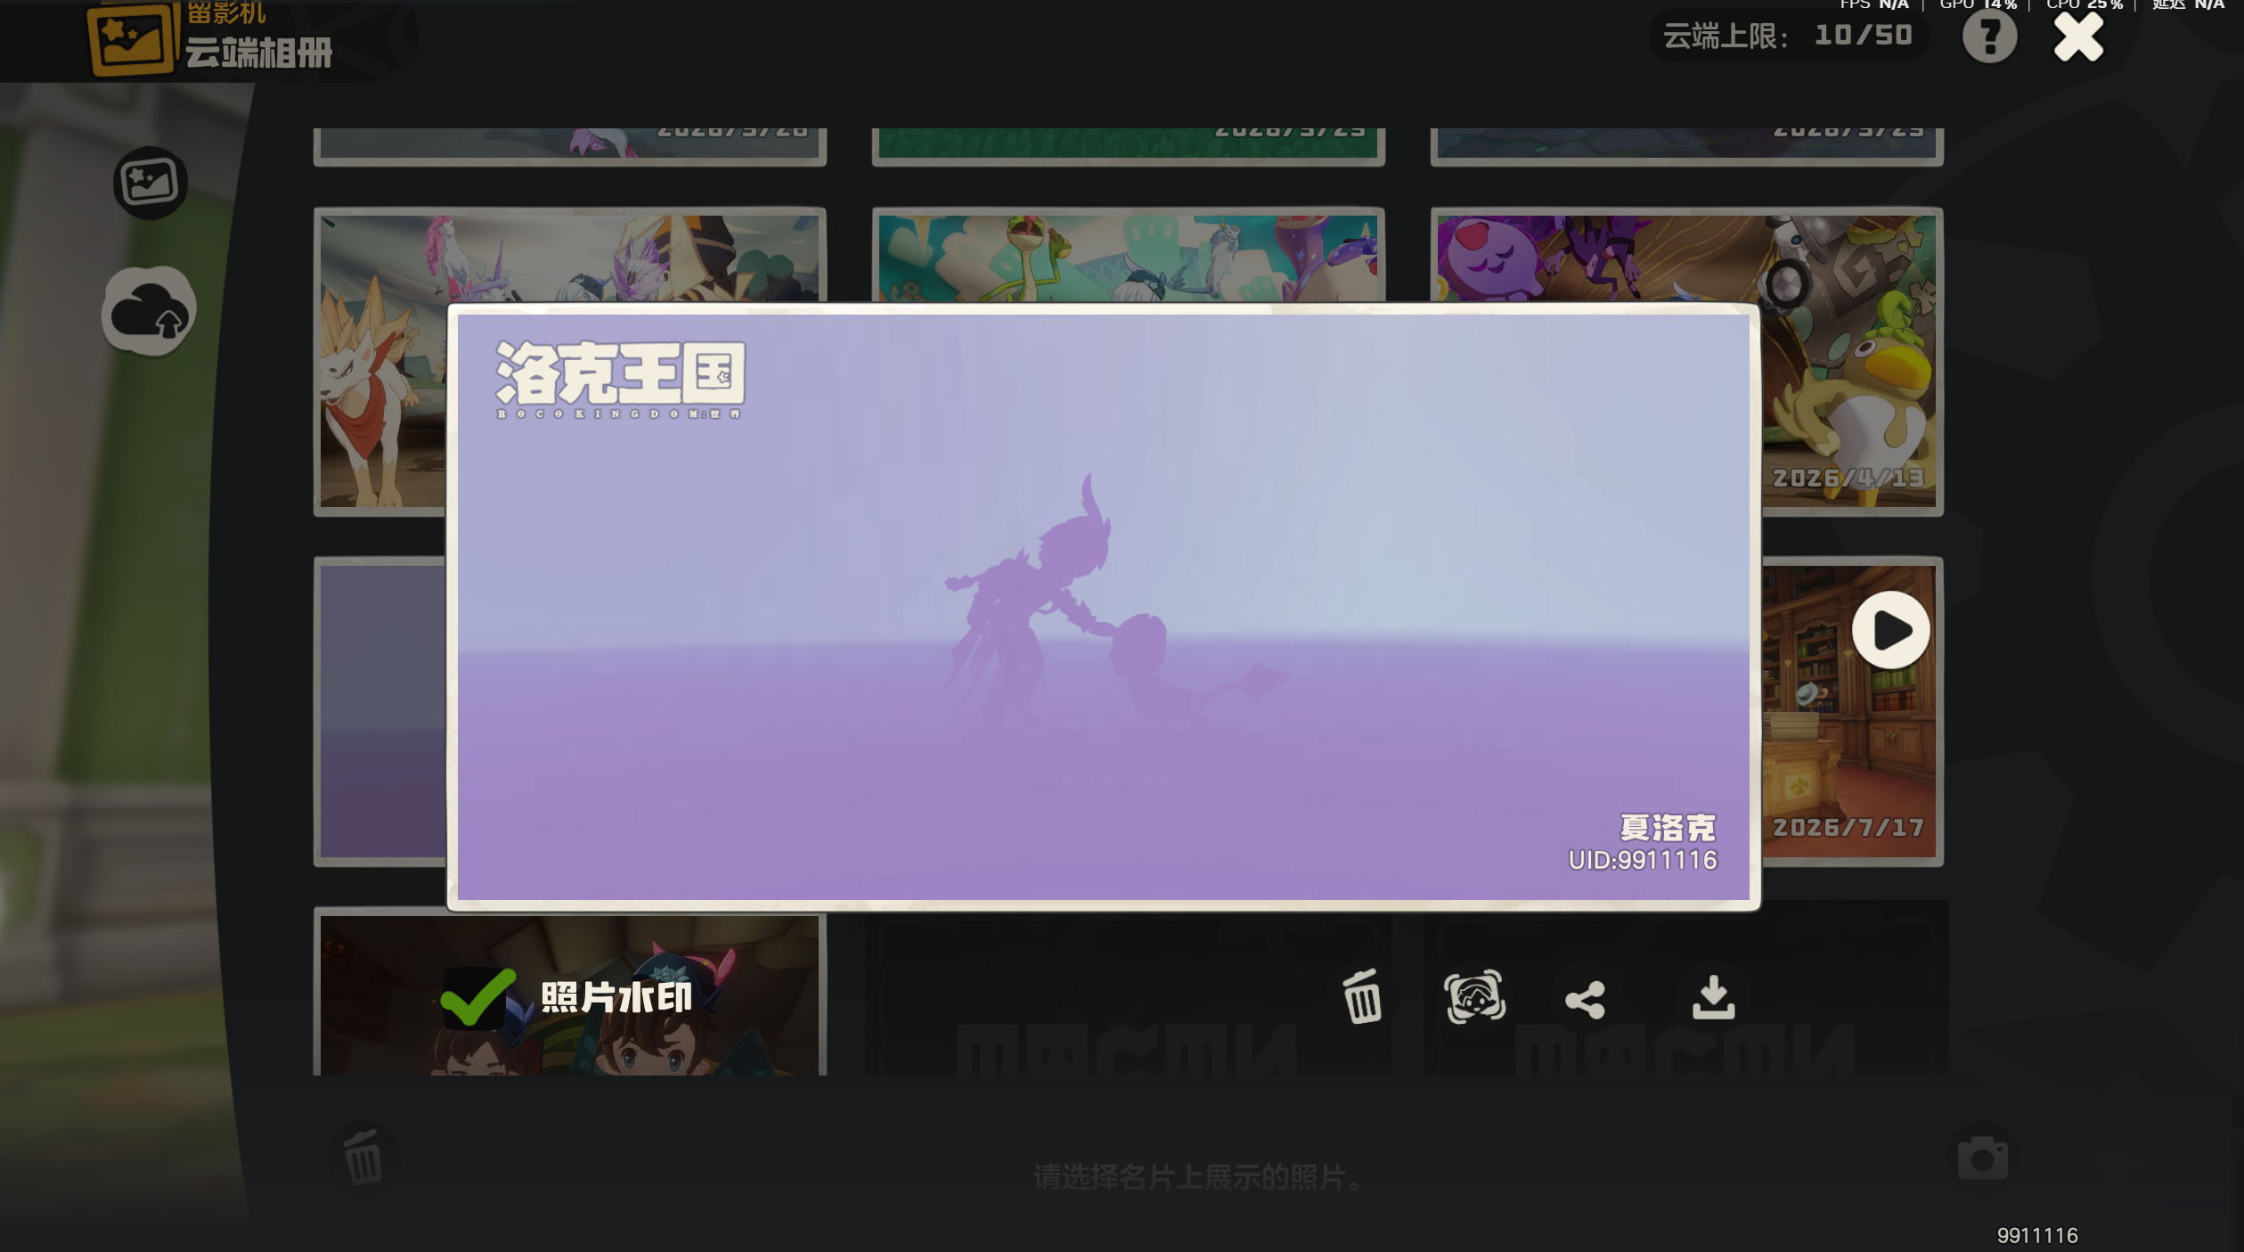Click the 夏洛克 player name on photo
This screenshot has height=1252, width=2244.
coord(1668,828)
